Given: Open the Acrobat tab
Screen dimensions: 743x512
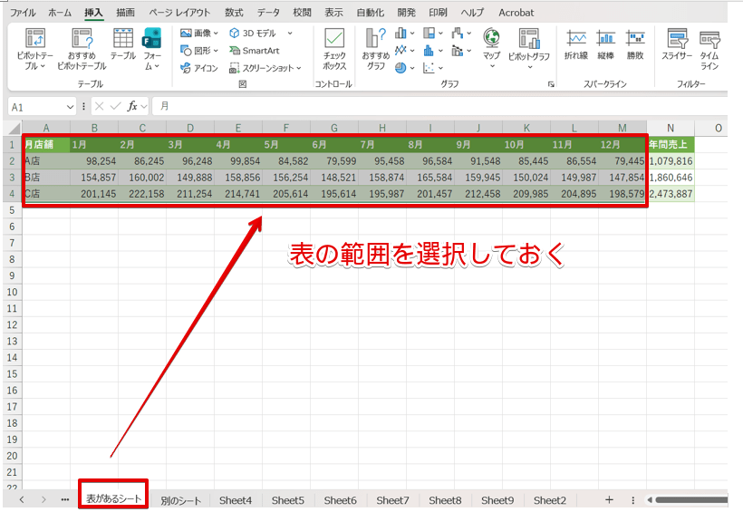Looking at the screenshot, I should (x=516, y=13).
